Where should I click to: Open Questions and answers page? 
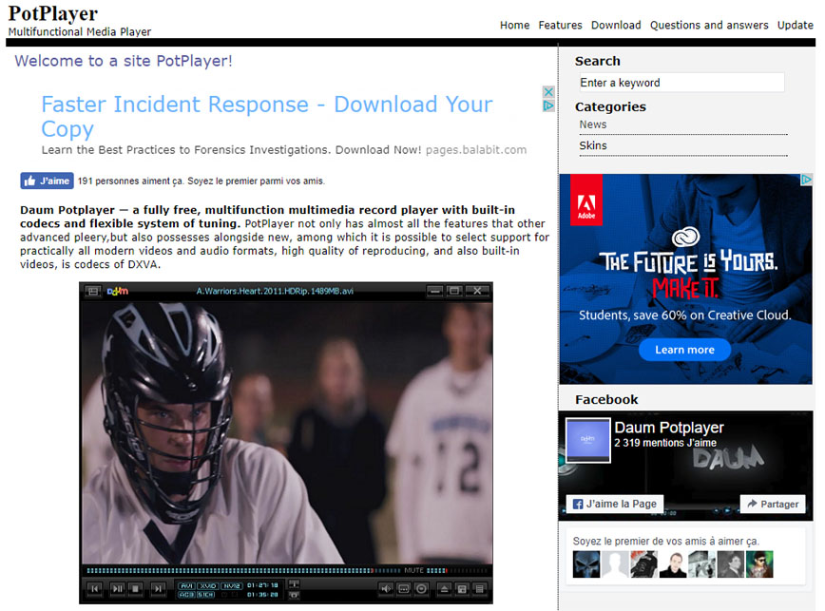point(708,26)
